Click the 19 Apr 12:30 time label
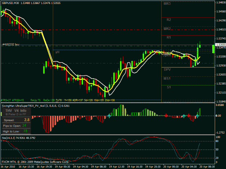Screen dimensions: 226x169 coord(116,167)
